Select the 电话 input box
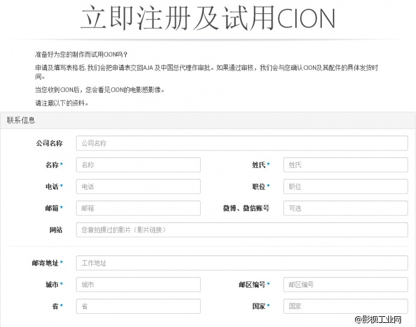 pos(138,187)
